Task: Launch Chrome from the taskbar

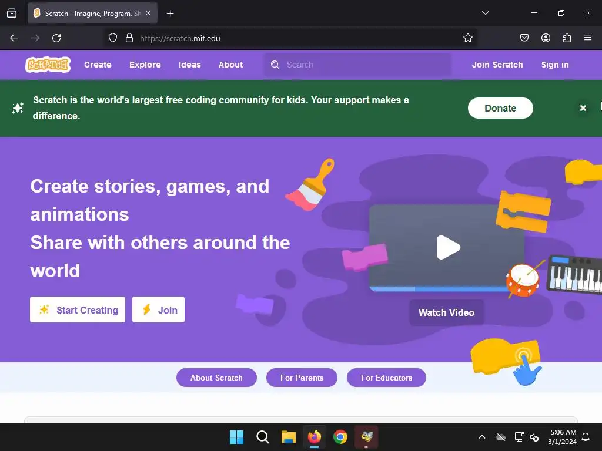Action: pos(340,437)
